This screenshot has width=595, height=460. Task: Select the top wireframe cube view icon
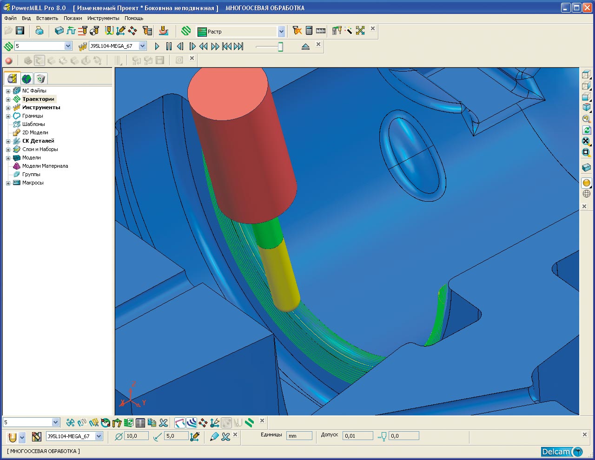click(x=587, y=74)
